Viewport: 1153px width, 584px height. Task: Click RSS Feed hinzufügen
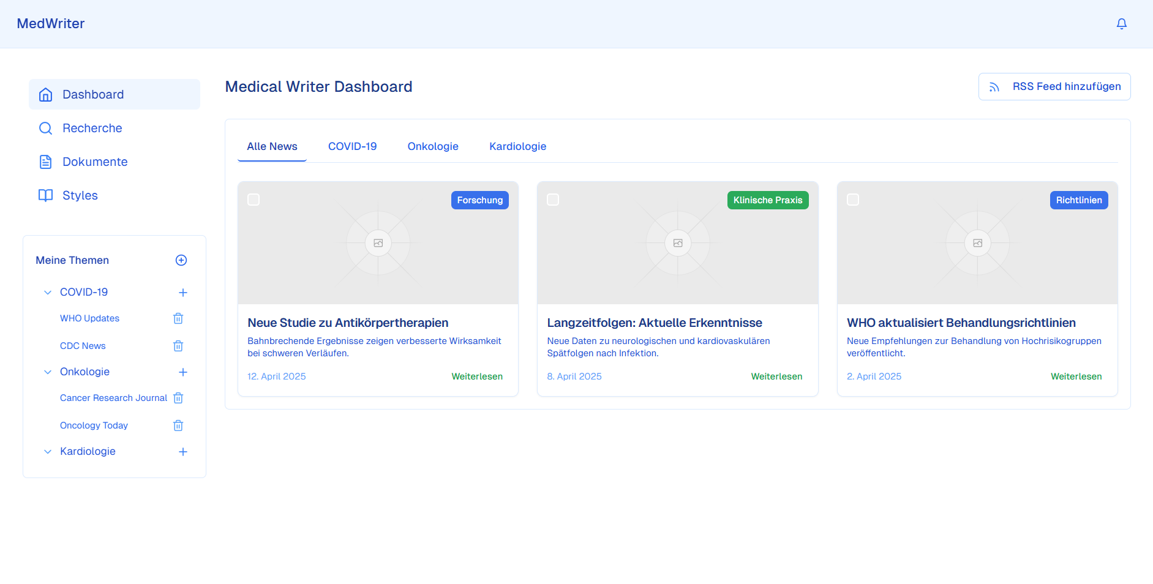tap(1054, 86)
